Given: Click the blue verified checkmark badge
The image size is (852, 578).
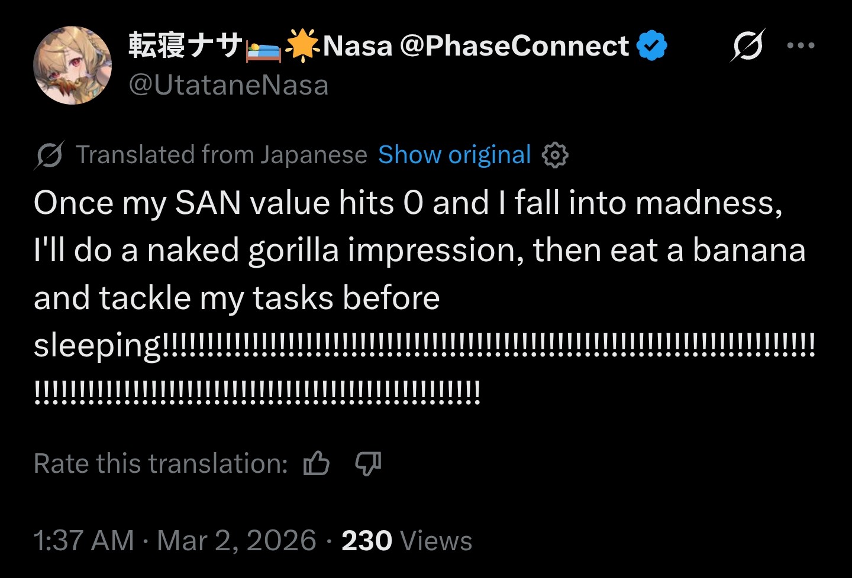Looking at the screenshot, I should pyautogui.click(x=651, y=46).
